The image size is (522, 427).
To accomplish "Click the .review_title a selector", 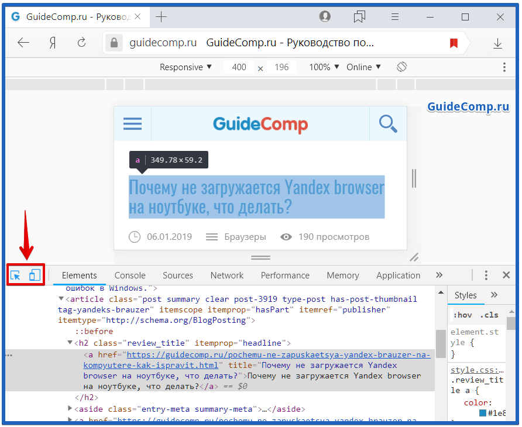I will pos(477,385).
